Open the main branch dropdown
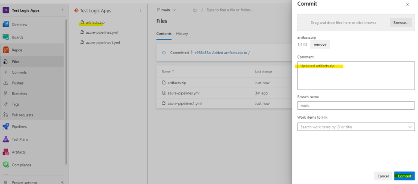Image resolution: width=418 pixels, height=184 pixels. 166,10
